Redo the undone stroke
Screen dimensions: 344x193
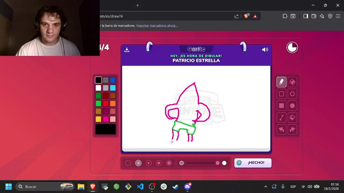click(292, 129)
